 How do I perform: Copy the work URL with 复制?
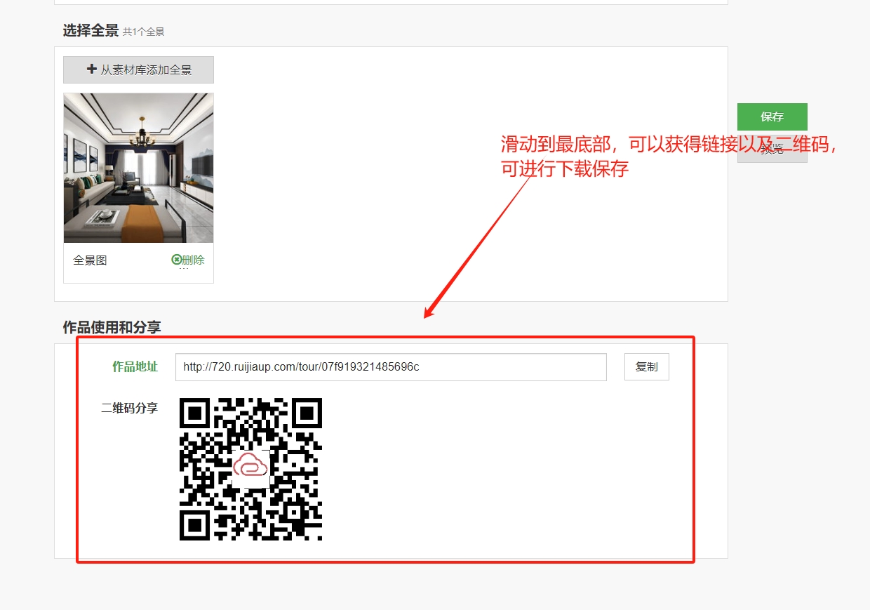tap(646, 367)
